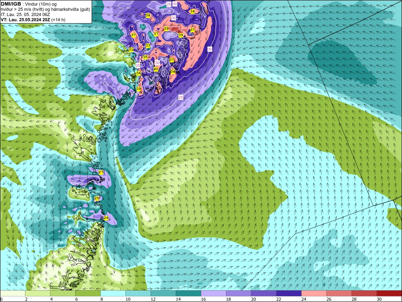Click the title line 'DMI/IGB : Vindur (10m) og'
This screenshot has height=302, width=402.
click(x=29, y=4)
